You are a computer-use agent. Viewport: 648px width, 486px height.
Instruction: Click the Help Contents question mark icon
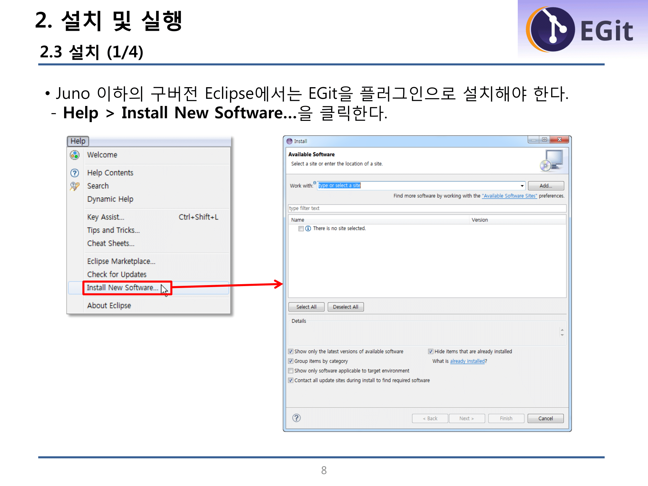click(x=75, y=173)
